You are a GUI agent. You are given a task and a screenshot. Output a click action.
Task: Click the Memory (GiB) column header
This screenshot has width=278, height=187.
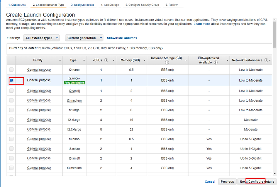pos(131,60)
